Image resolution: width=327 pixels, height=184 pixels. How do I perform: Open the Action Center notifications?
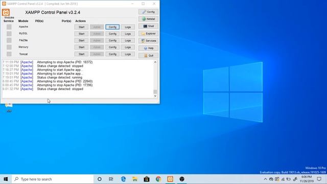pos(319,179)
